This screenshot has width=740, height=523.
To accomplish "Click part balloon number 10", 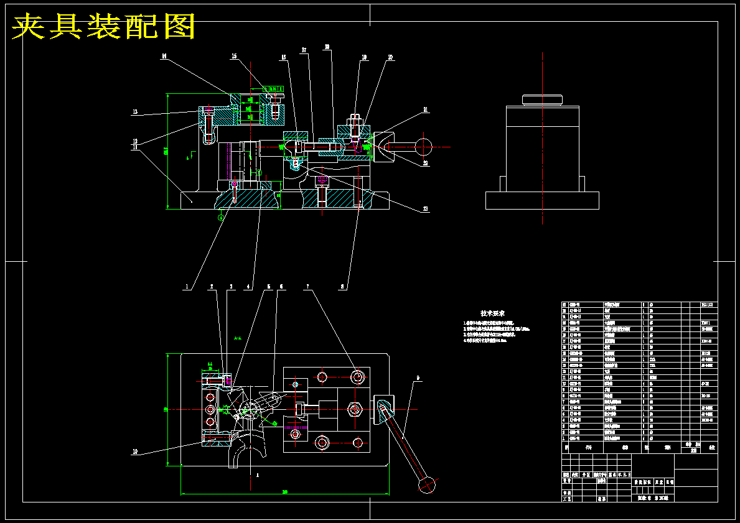I will [x=135, y=451].
